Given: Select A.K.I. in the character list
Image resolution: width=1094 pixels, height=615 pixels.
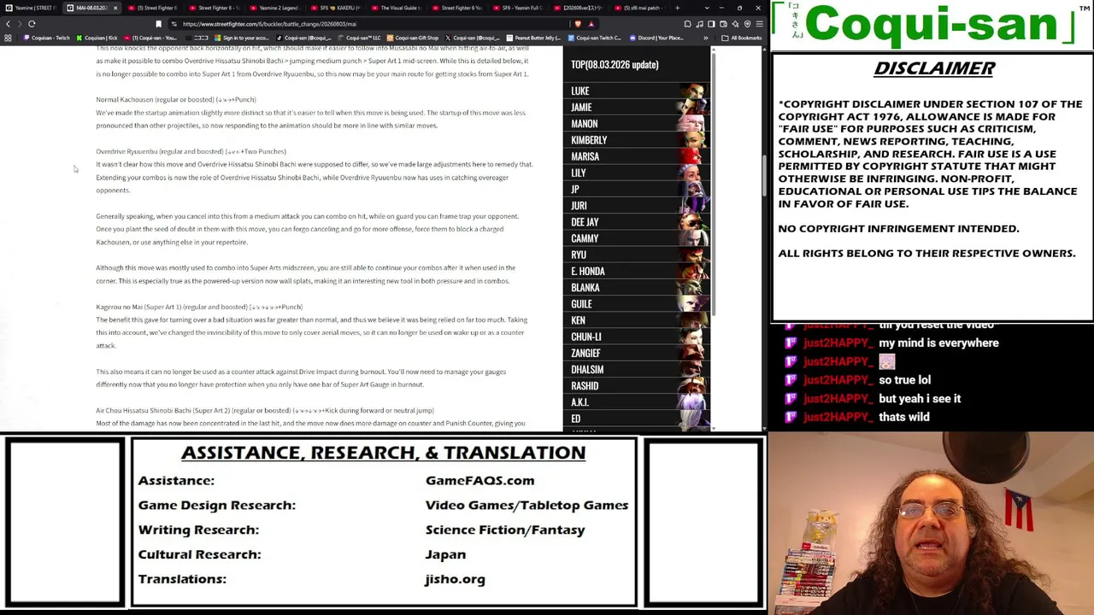Looking at the screenshot, I should pyautogui.click(x=638, y=402).
